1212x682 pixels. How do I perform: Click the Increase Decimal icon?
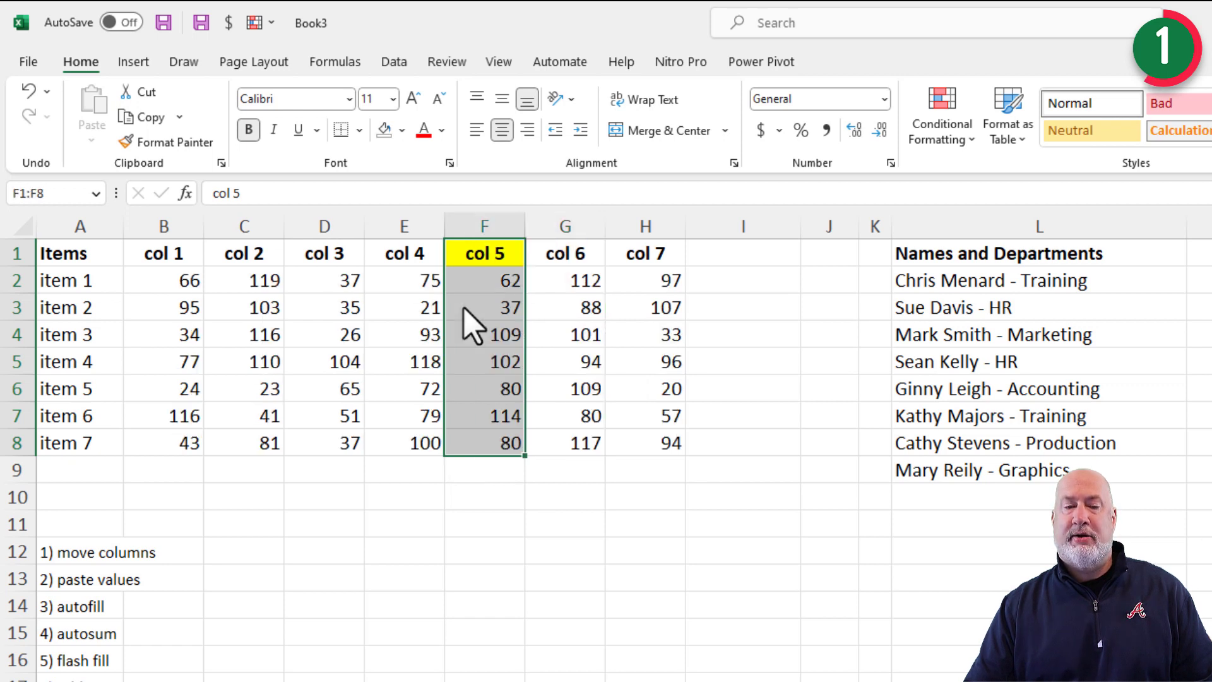point(854,131)
